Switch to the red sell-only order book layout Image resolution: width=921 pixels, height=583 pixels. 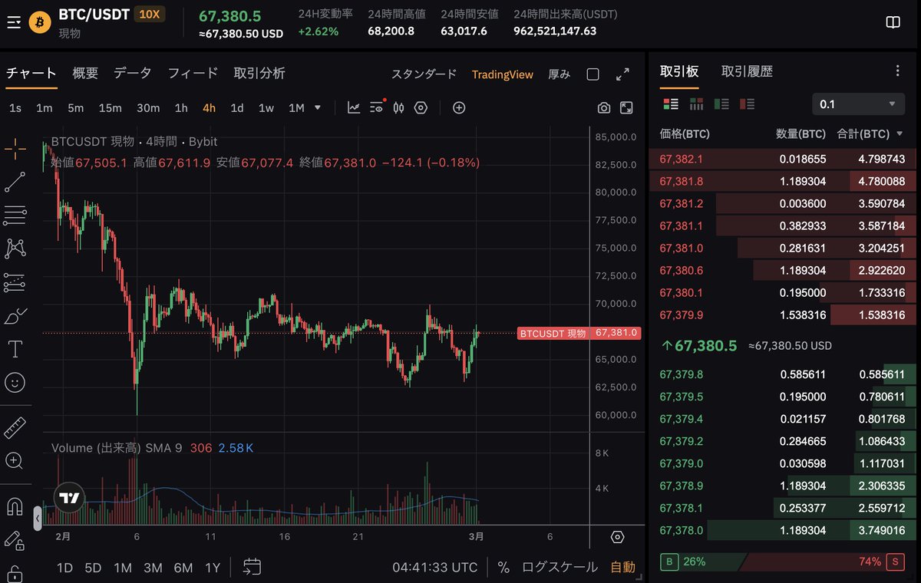[x=747, y=104]
